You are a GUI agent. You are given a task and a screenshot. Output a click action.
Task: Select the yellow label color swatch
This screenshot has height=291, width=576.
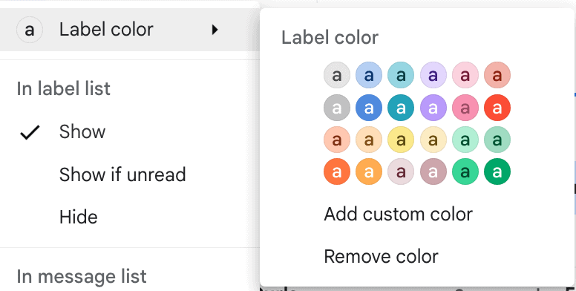(x=401, y=140)
